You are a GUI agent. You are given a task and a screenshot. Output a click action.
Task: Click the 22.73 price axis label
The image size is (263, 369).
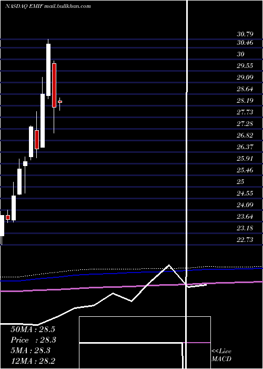245,240
